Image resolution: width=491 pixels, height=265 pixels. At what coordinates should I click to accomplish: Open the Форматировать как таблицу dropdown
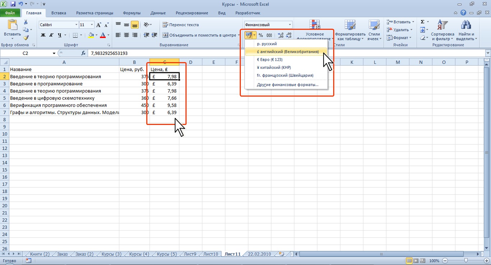coord(350,31)
